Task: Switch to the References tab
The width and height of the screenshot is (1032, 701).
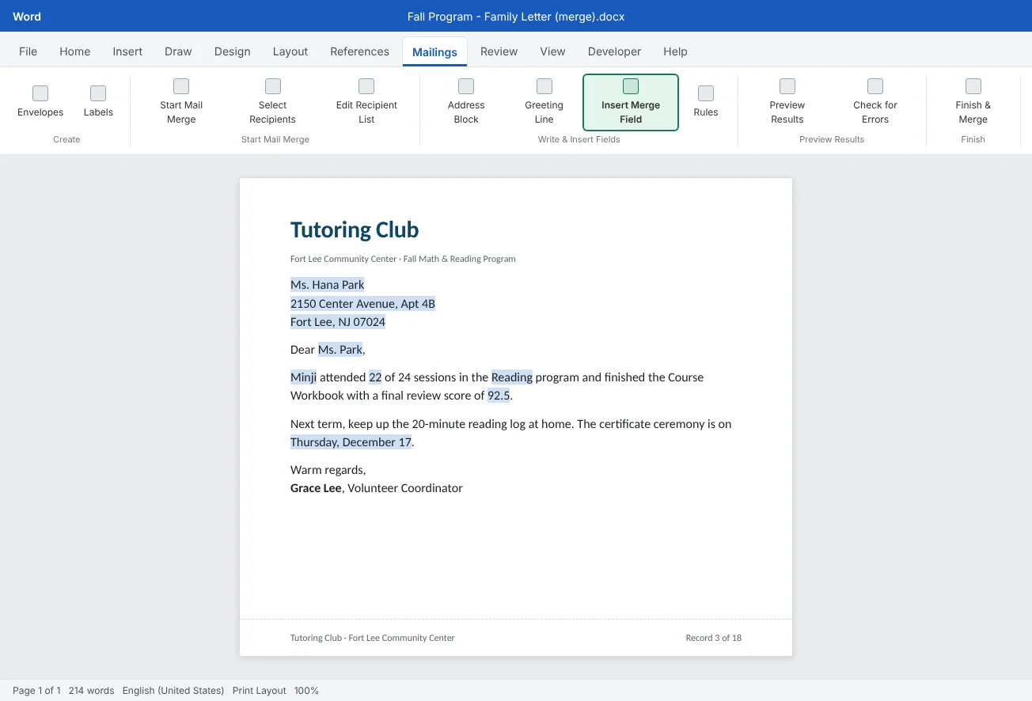Action: (x=360, y=51)
